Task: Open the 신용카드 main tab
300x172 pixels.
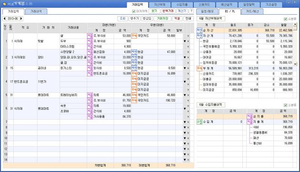Action: (x=204, y=5)
